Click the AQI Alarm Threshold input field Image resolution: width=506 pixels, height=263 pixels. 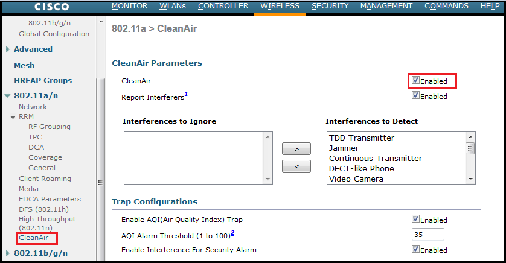(x=428, y=235)
